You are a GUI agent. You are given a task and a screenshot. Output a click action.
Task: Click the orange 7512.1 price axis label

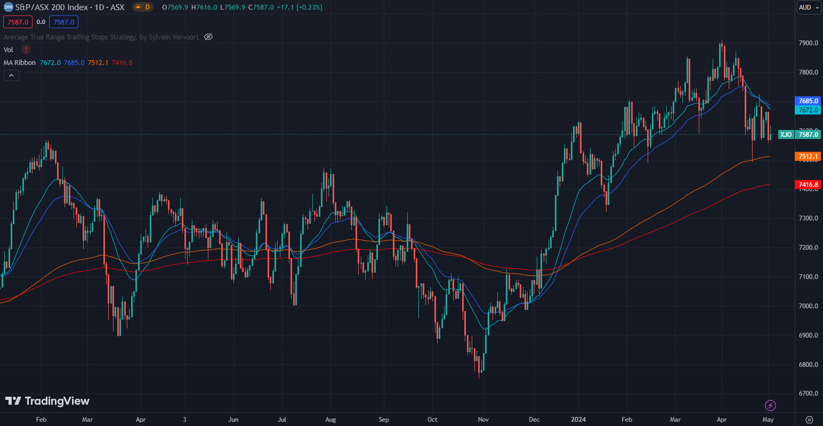coord(808,157)
